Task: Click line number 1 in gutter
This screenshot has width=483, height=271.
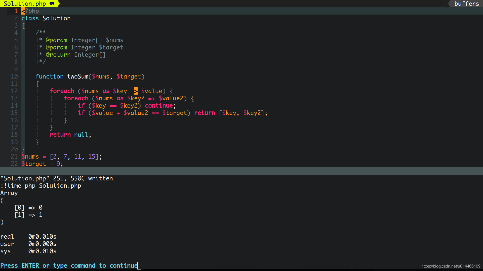Action: coord(16,11)
